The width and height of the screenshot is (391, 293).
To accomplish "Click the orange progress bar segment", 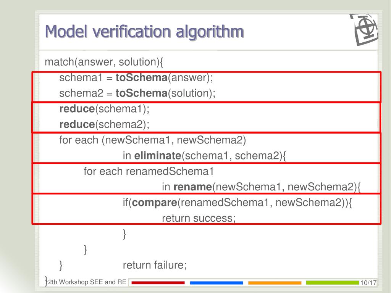I will pyautogui.click(x=275, y=283).
